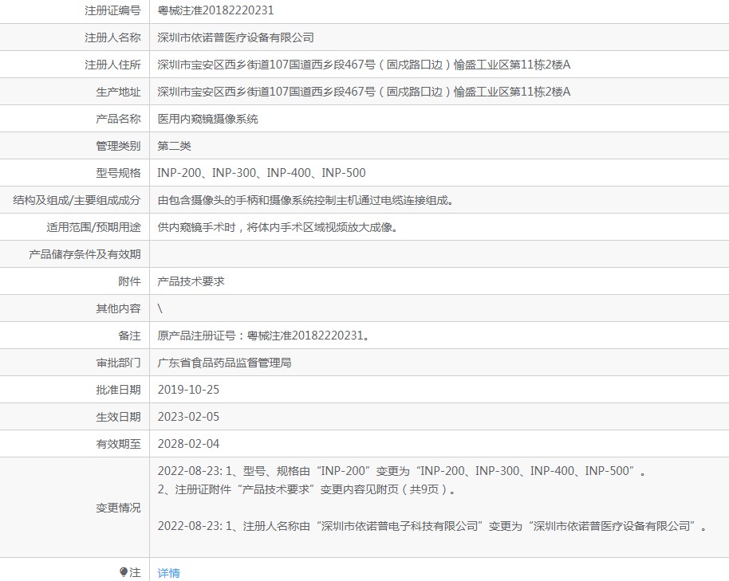
Task: Select model list INP-200、INP-300、INP-400、INP-500 in 型号规格 row
Action: [262, 173]
